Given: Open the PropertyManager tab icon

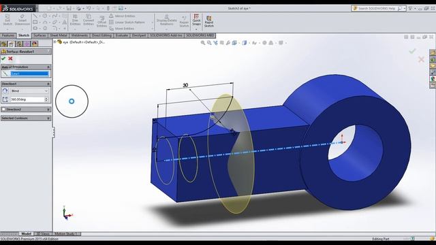Looking at the screenshot, I should point(12,44).
